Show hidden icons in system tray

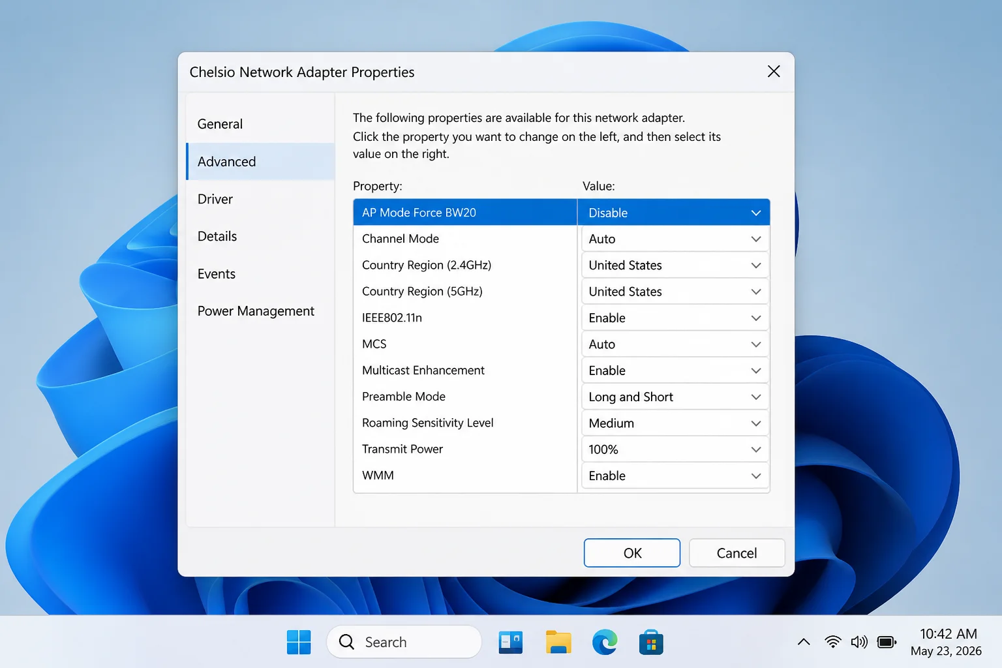pos(804,642)
